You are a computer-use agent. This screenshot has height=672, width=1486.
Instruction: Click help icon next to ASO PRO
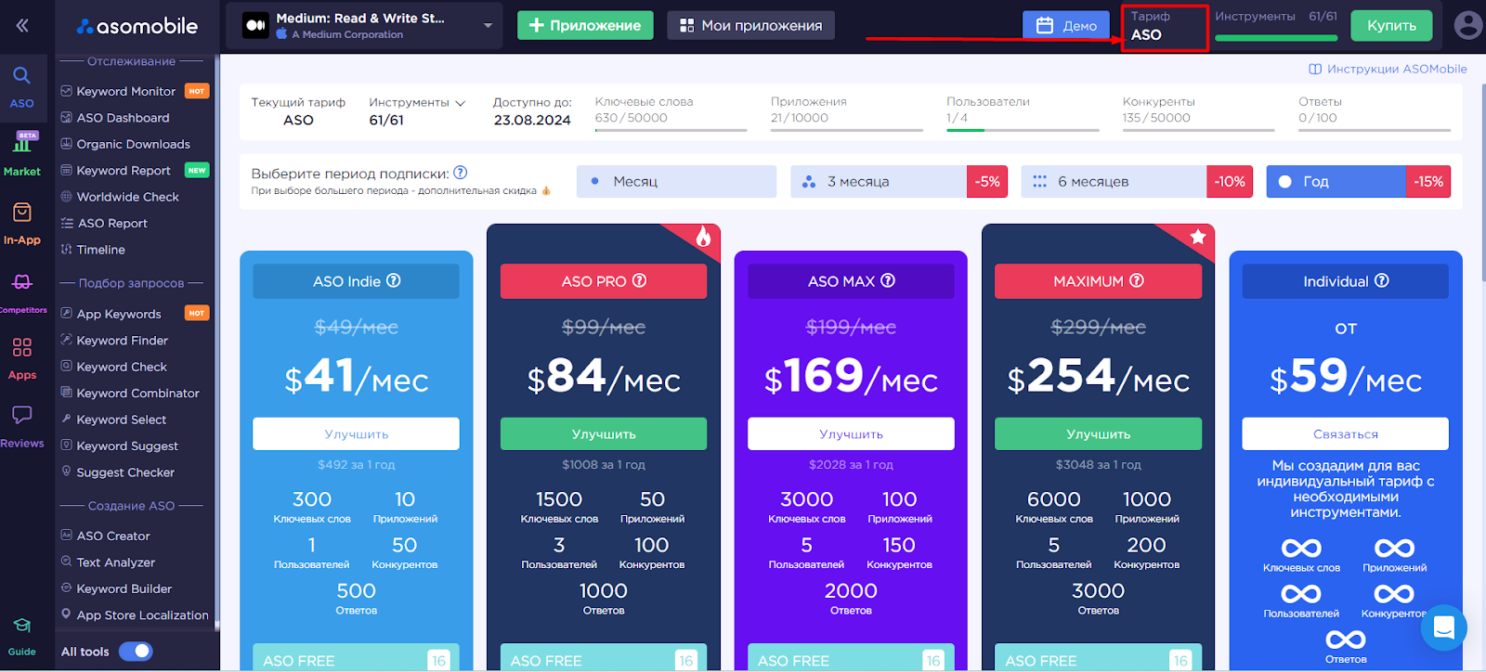[x=639, y=280]
